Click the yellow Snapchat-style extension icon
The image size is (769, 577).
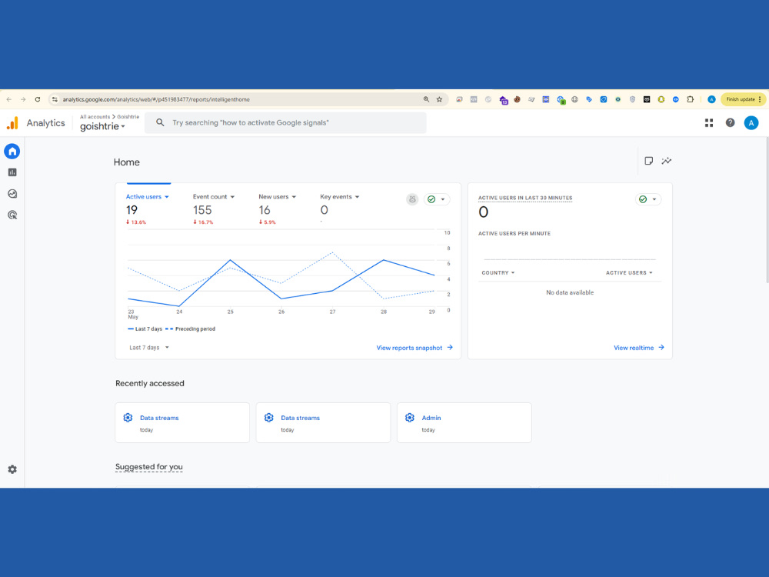click(661, 99)
